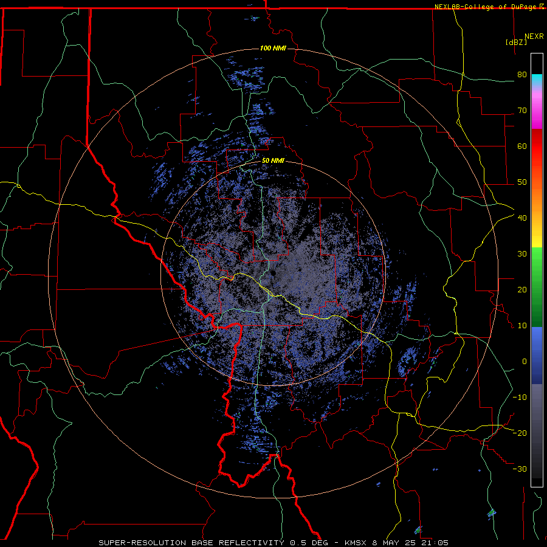
Task: Click the 80 value on the dBZ scale
Action: tap(522, 75)
